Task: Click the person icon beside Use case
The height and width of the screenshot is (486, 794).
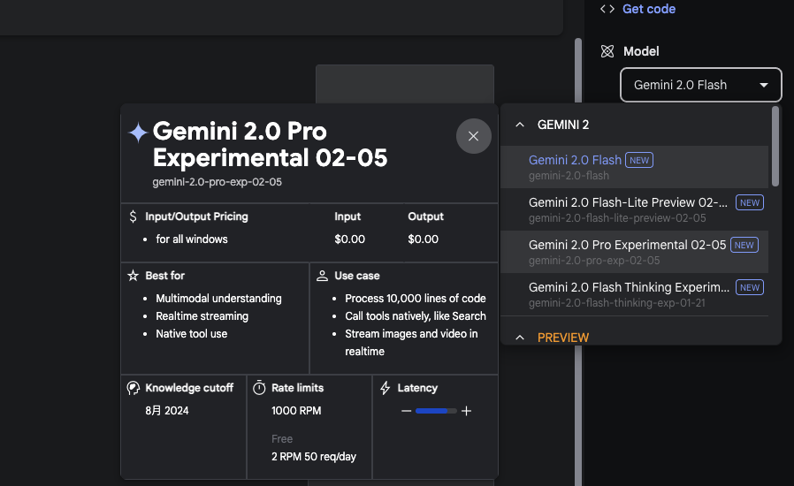Action: [x=322, y=276]
